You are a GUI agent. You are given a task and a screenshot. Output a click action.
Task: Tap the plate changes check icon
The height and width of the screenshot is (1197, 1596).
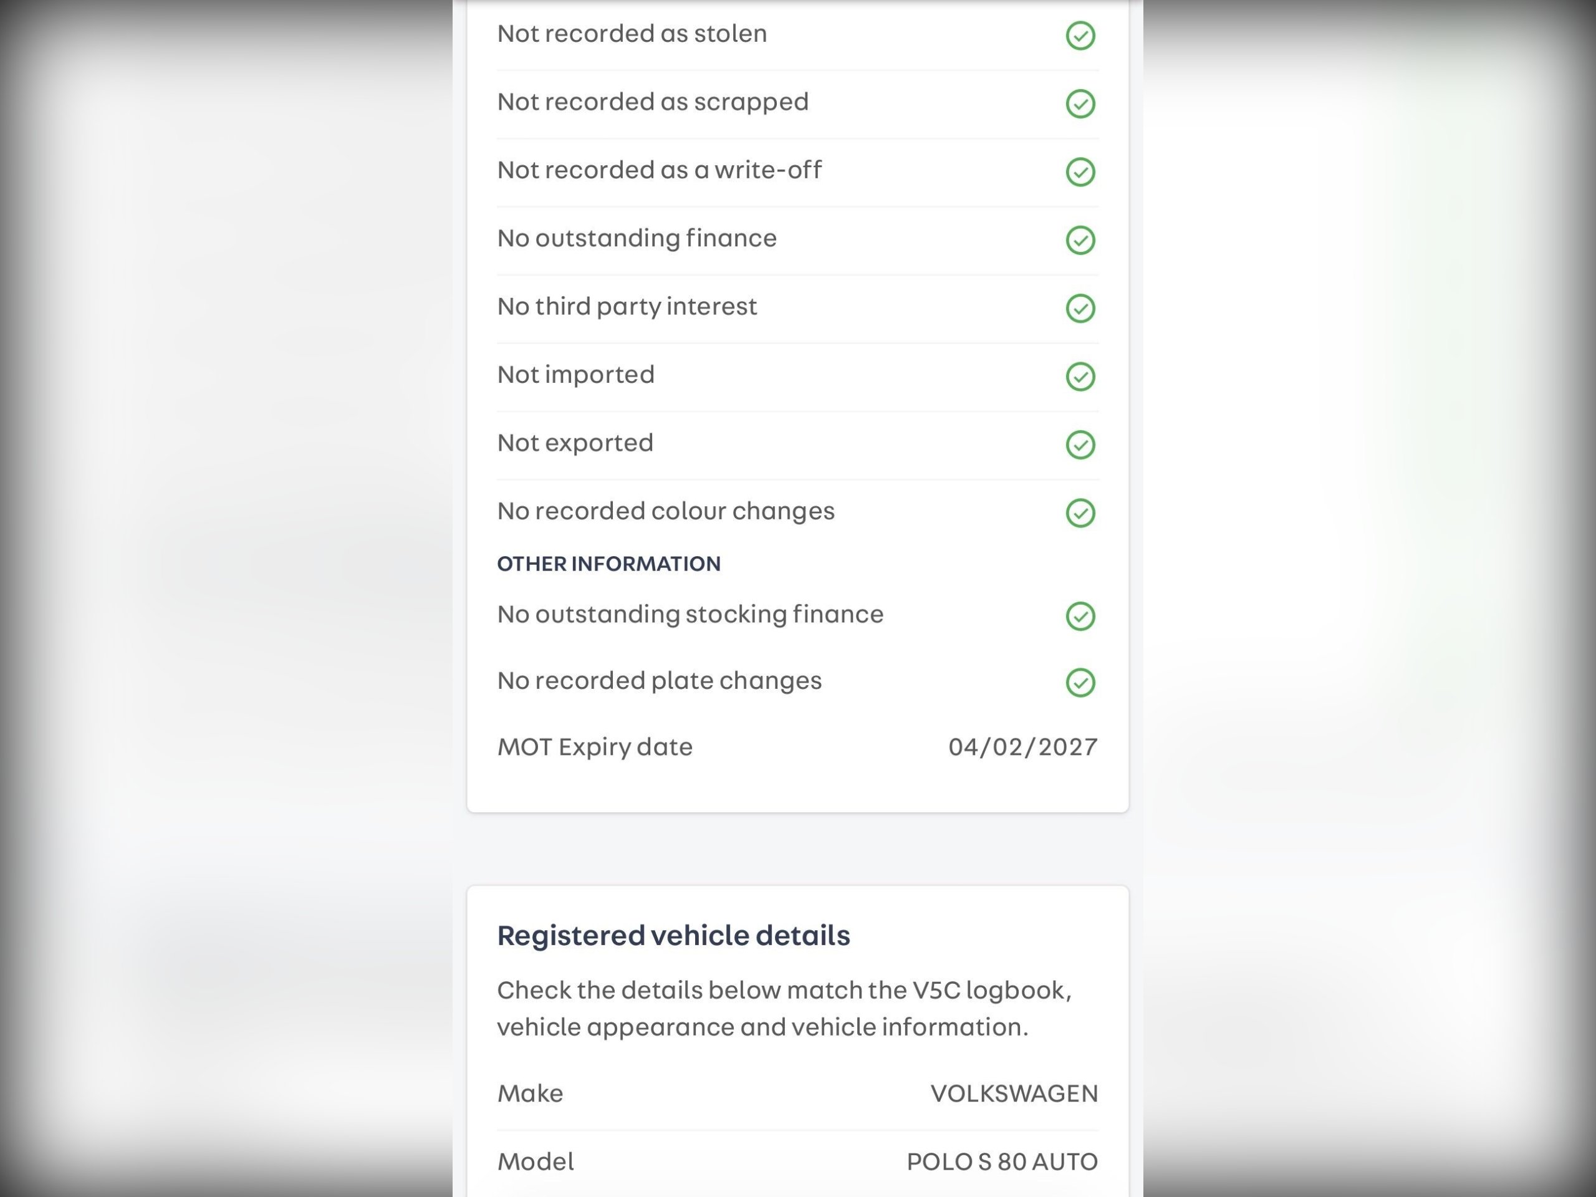tap(1080, 683)
